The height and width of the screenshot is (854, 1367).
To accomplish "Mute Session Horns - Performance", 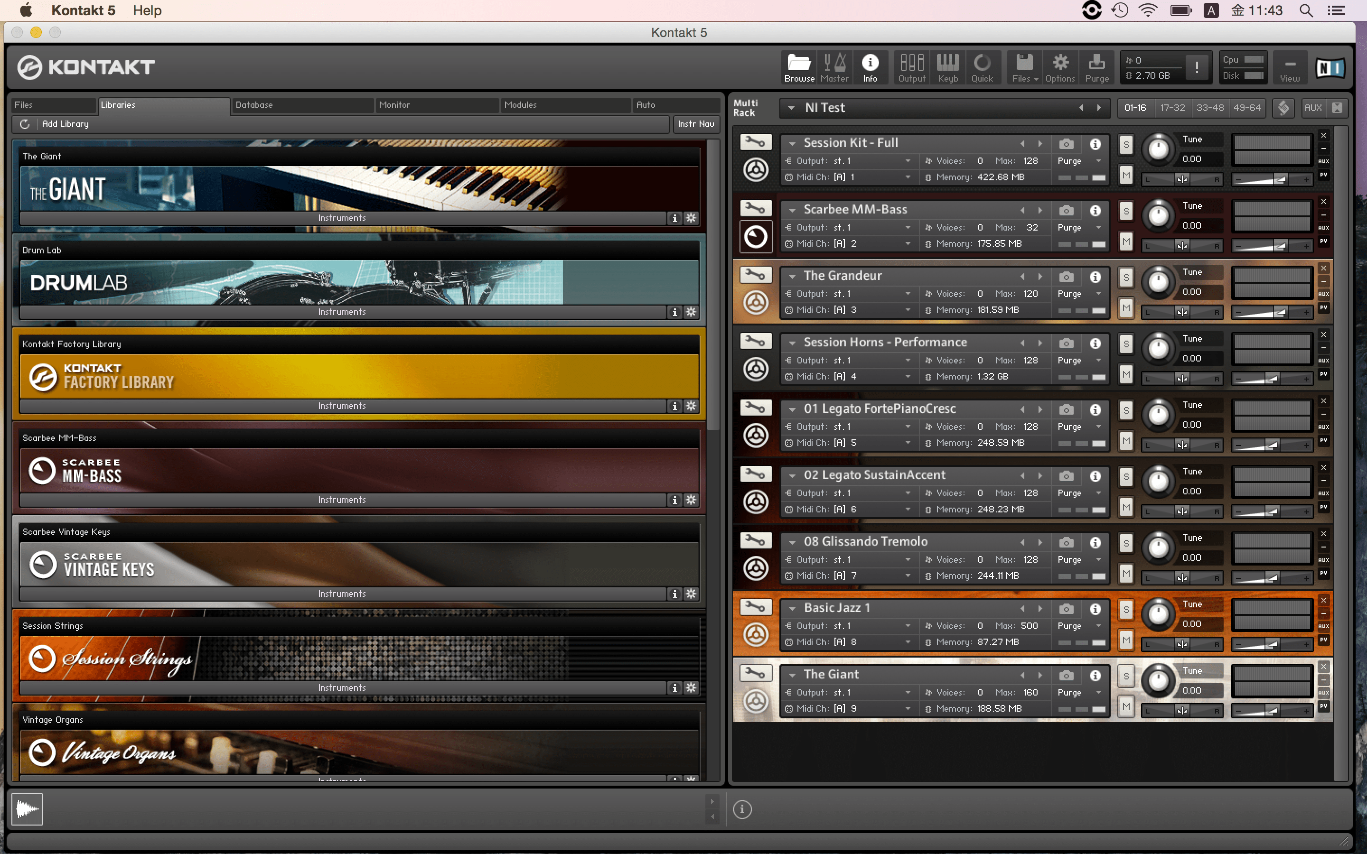I will pos(1126,374).
